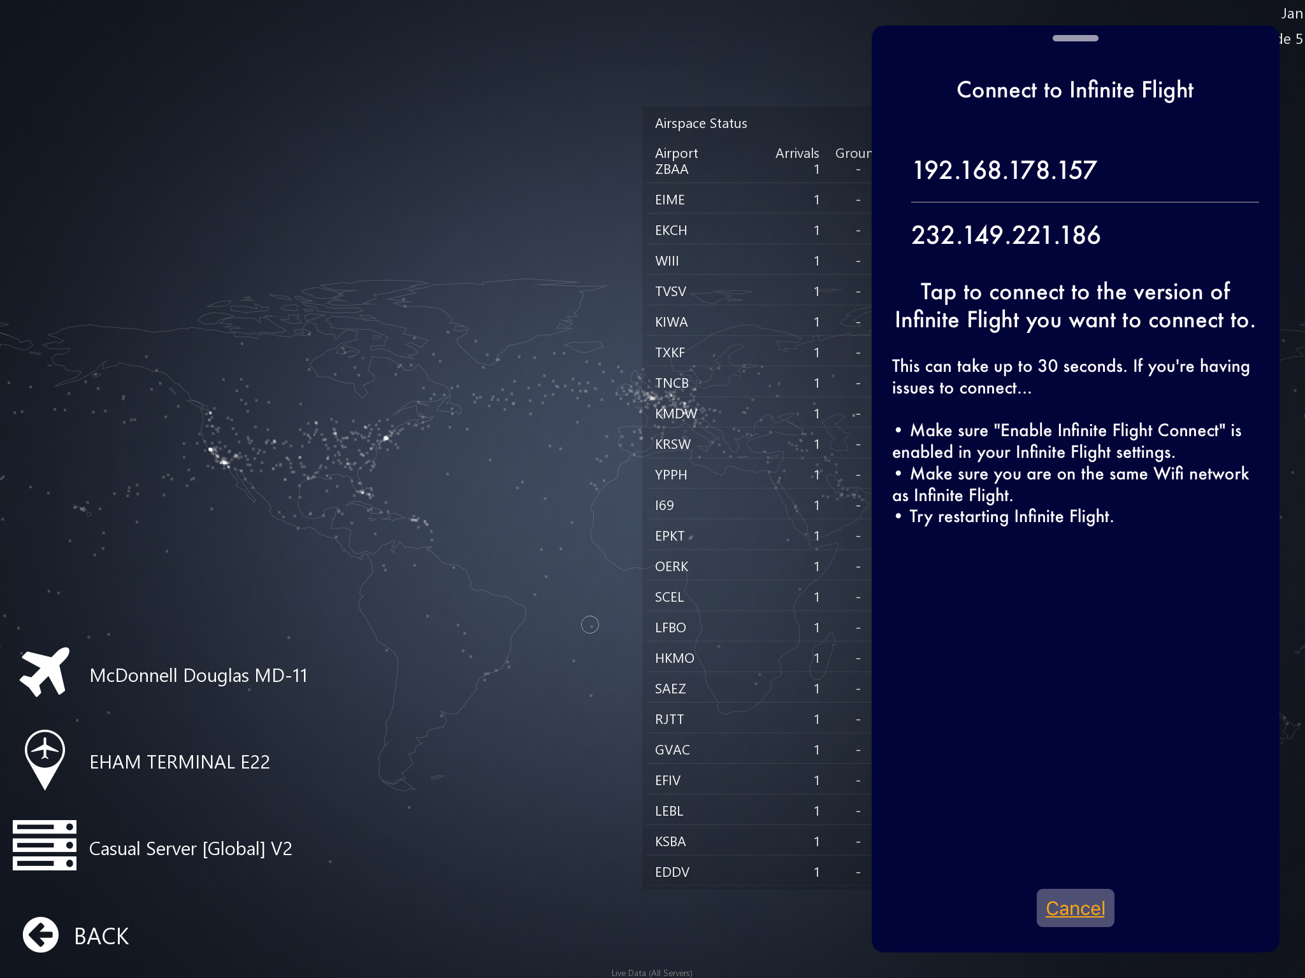The image size is (1305, 978).
Task: Select the EKCH airport row
Action: 671,230
